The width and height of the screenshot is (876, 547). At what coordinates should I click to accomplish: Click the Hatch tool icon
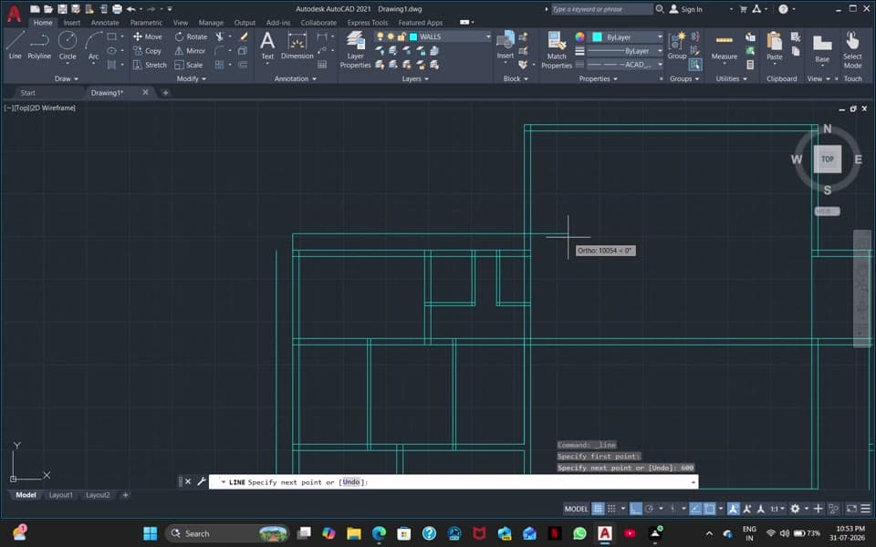(x=111, y=65)
